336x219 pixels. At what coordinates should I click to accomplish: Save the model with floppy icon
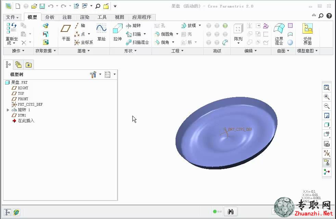[x=42, y=6]
